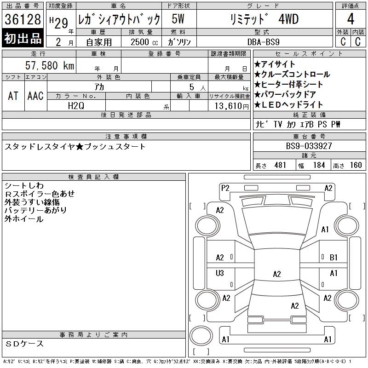Click the registration year H29
The height and width of the screenshot is (368, 368).
click(x=59, y=23)
